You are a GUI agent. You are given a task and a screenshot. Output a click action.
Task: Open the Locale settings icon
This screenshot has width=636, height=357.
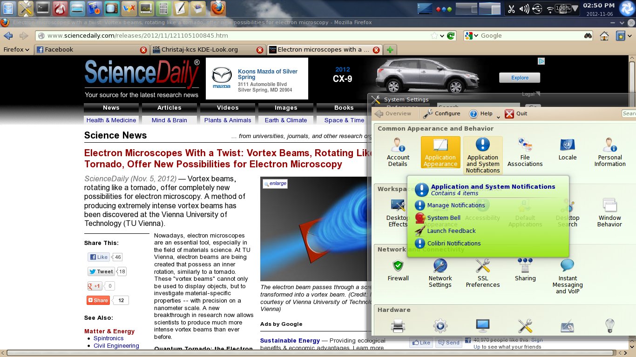(568, 150)
